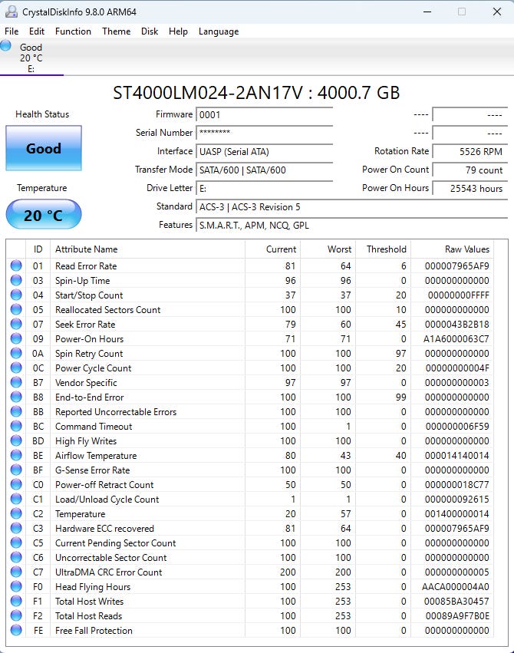Click the 20 °C temperature button

click(x=43, y=215)
